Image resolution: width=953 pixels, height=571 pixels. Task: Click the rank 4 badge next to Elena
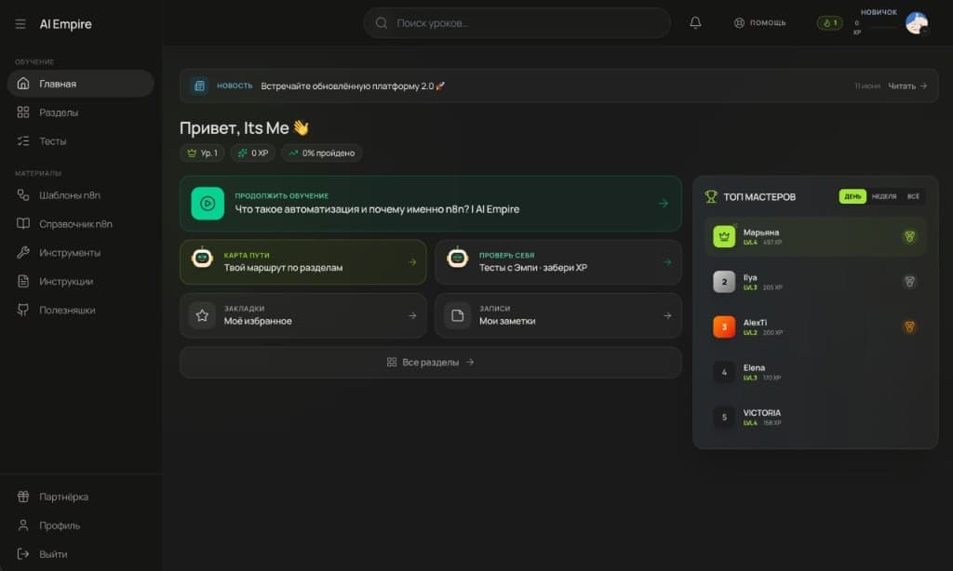click(x=724, y=372)
